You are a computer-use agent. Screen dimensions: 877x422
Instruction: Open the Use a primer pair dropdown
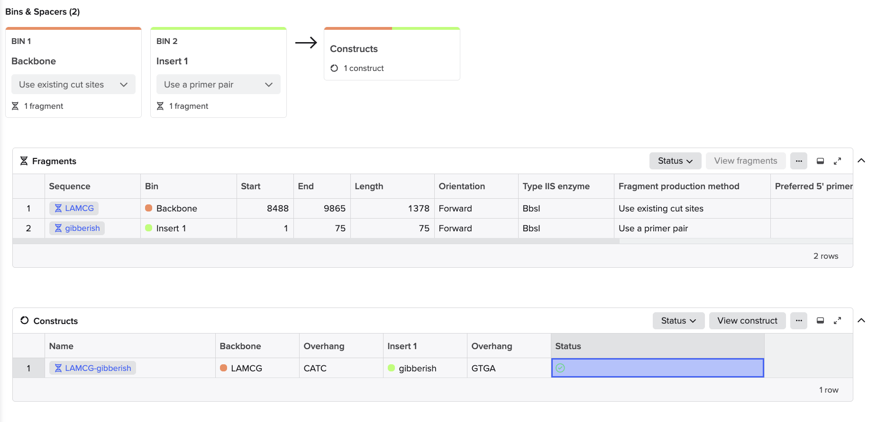(218, 85)
